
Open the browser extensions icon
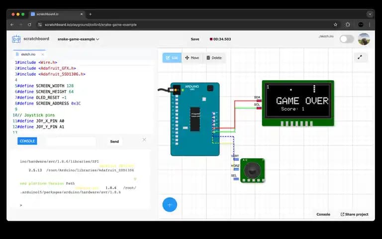[348, 24]
